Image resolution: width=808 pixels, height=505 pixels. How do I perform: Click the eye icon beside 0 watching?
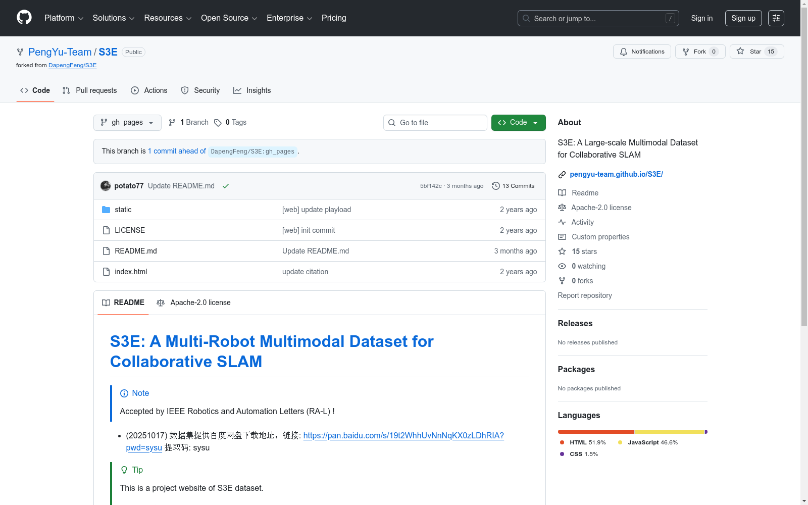tap(562, 266)
